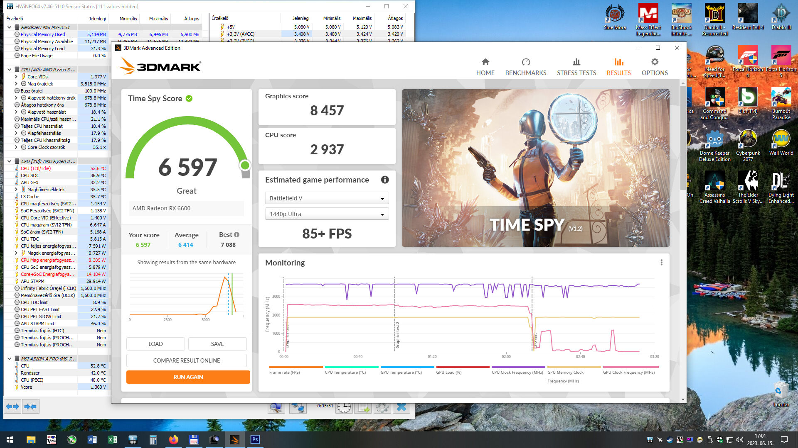Open Lomtár recycle bin icon
This screenshot has width=798, height=448.
pyautogui.click(x=781, y=394)
